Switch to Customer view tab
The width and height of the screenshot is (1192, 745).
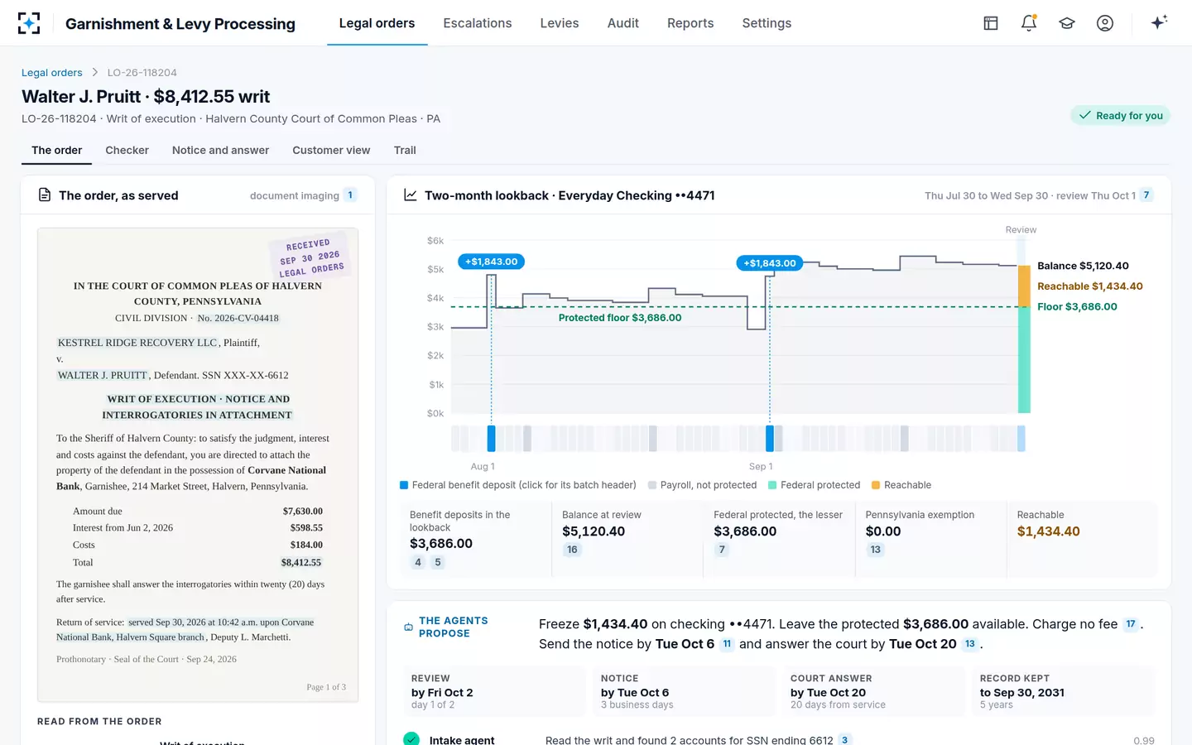331,151
